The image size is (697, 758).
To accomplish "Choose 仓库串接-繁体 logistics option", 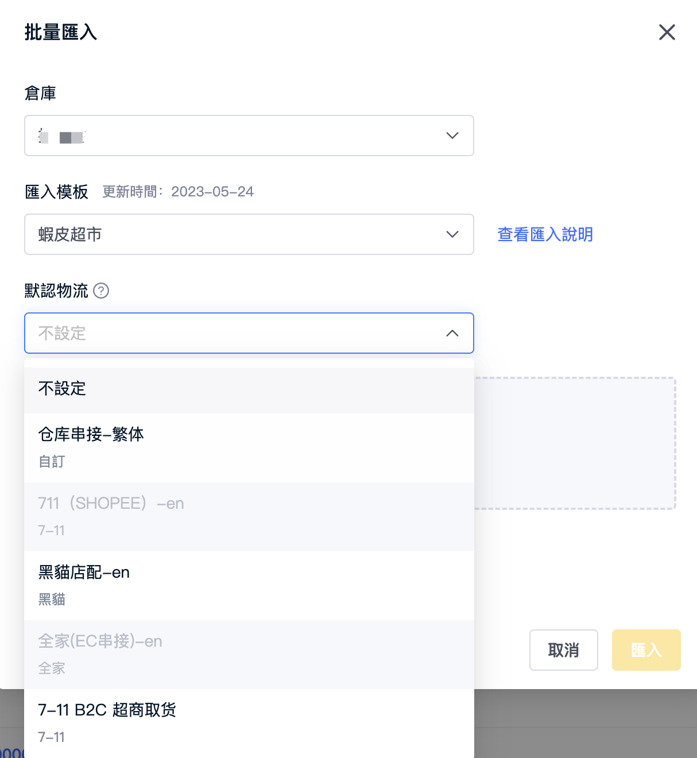I will tap(249, 448).
